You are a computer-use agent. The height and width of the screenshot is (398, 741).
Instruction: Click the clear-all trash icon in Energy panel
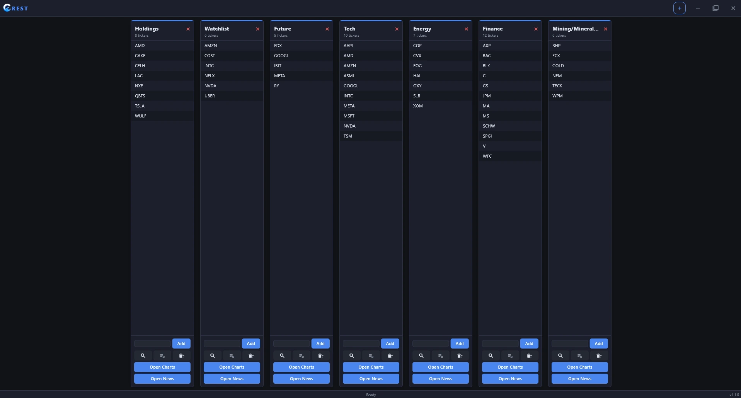460,355
